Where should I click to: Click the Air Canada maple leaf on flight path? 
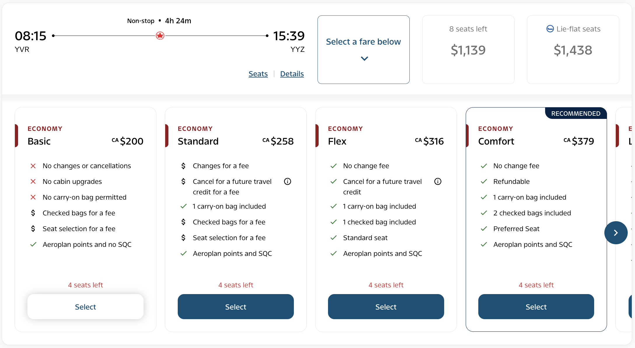tap(160, 35)
